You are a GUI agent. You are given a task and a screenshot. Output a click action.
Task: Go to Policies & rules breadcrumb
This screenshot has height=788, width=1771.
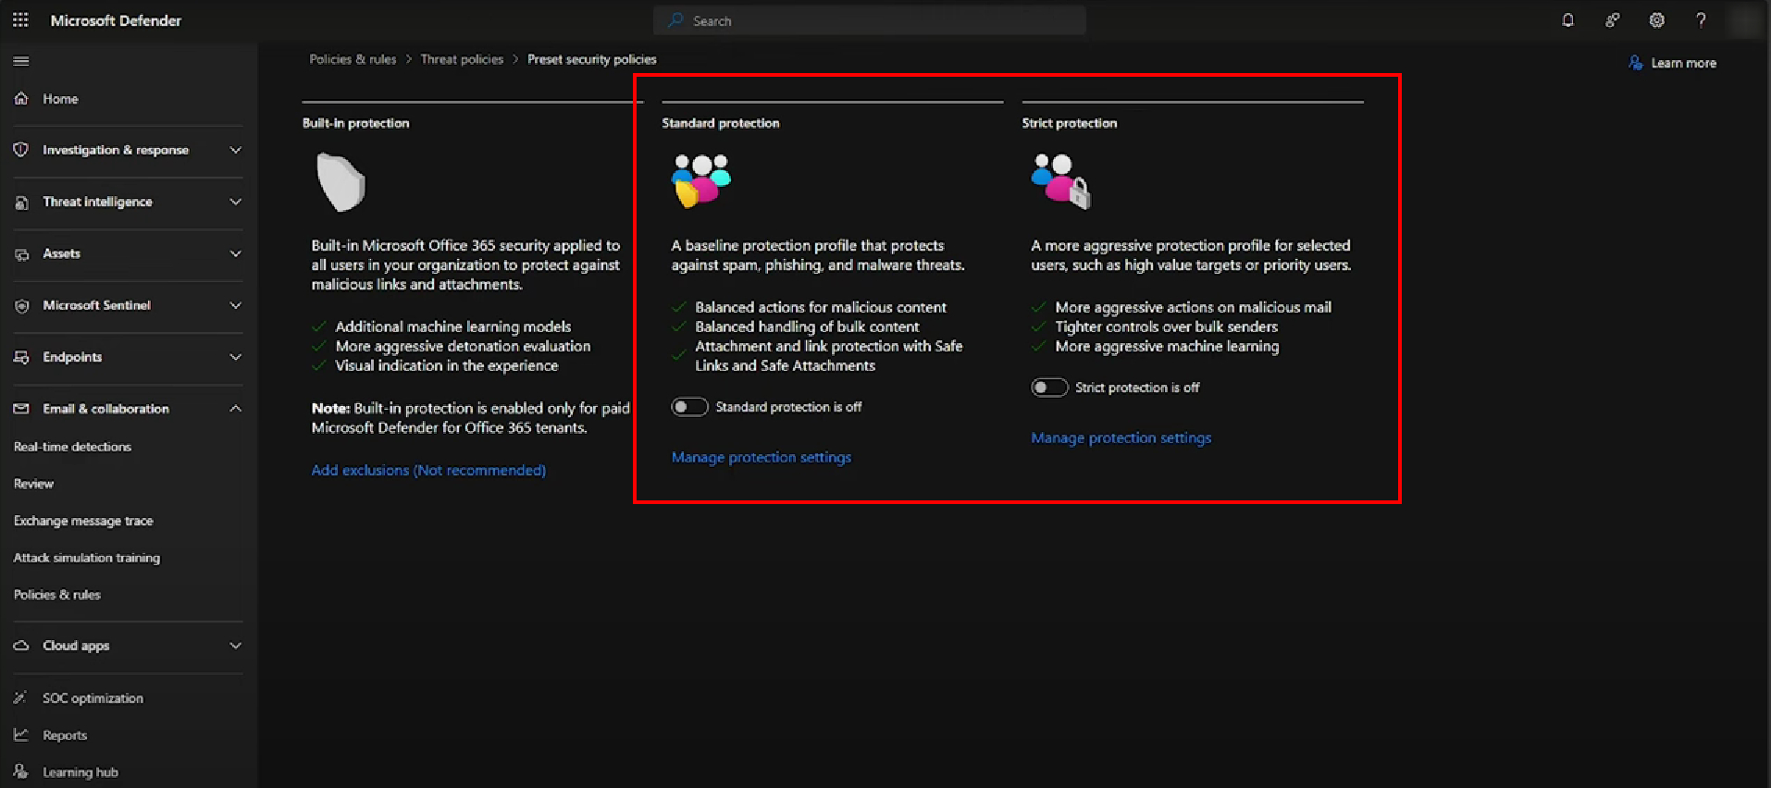(x=353, y=59)
